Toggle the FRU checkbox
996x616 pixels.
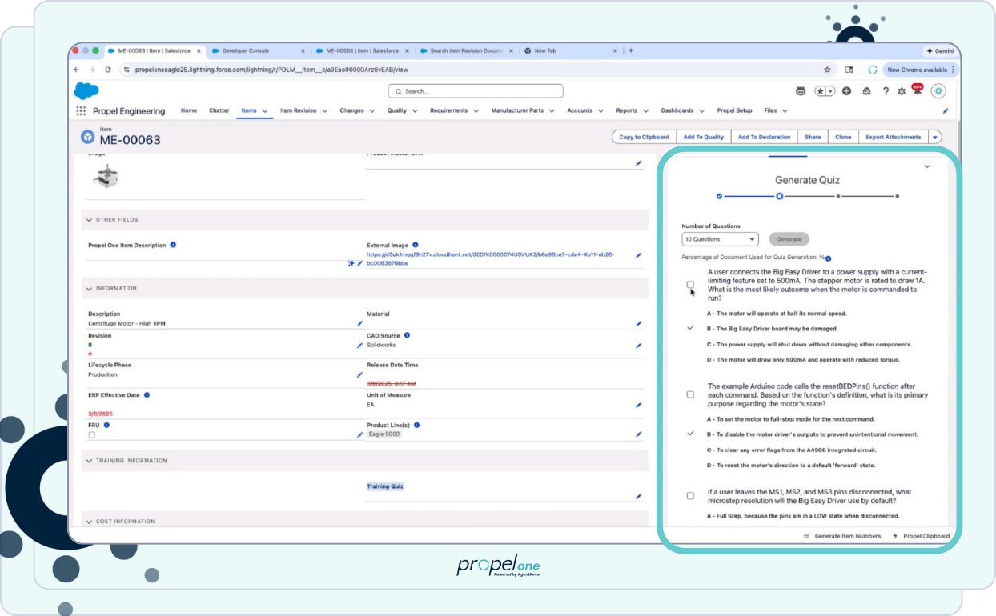[91, 435]
